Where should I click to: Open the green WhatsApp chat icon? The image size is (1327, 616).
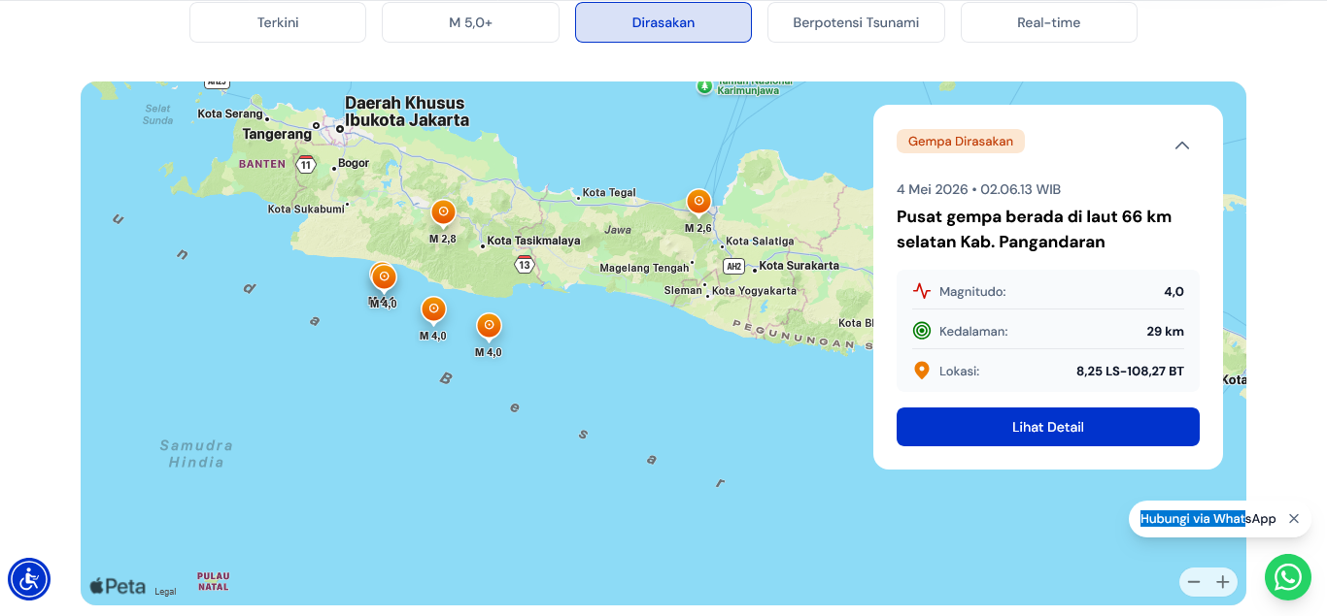click(1287, 577)
